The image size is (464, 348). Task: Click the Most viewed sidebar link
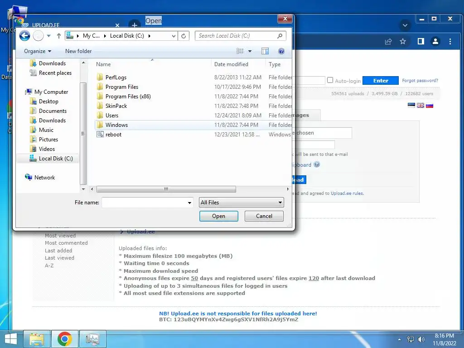[x=60, y=236]
